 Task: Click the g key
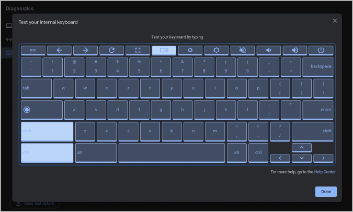161,110
